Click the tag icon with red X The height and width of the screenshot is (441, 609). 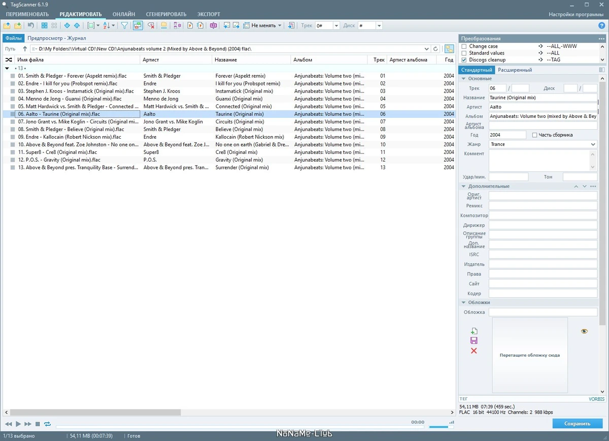[x=151, y=25]
